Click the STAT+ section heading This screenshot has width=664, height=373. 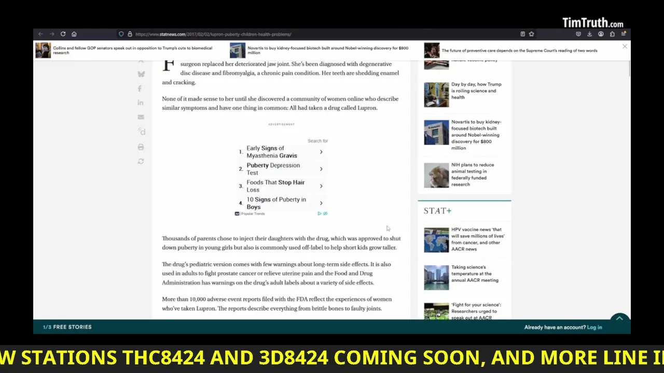tap(438, 211)
